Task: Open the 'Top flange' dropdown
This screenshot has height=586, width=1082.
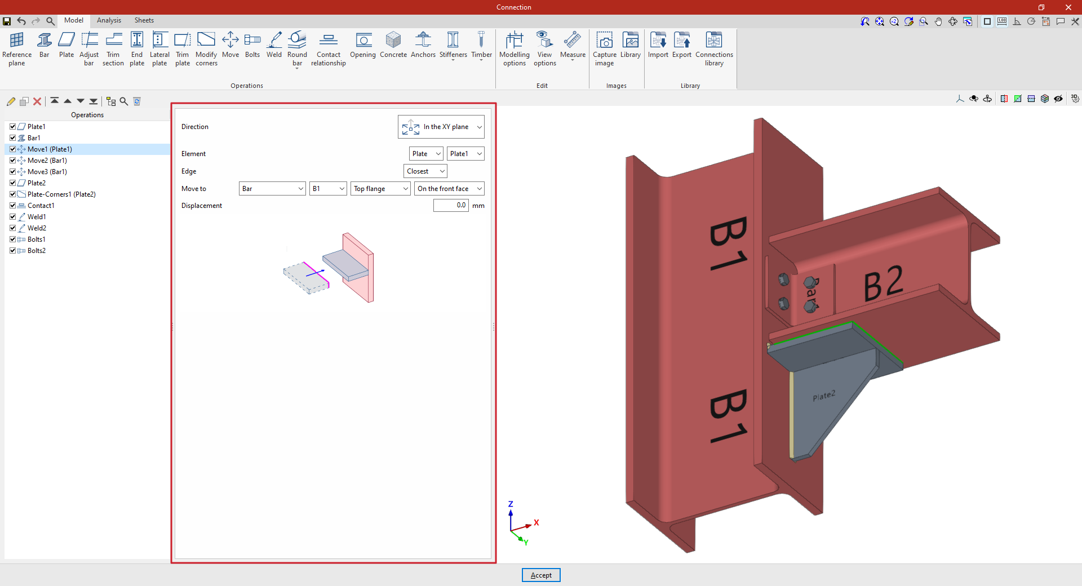Action: [380, 189]
